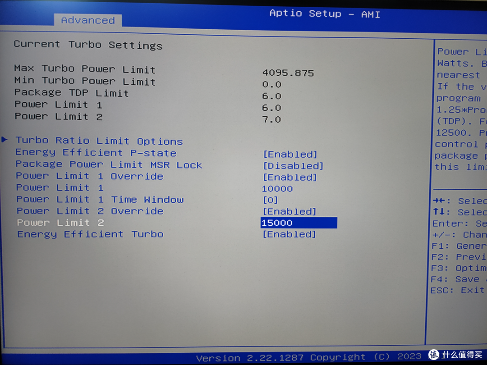Open Power Limit 1 Time Window value
This screenshot has height=365, width=487.
pyautogui.click(x=271, y=200)
